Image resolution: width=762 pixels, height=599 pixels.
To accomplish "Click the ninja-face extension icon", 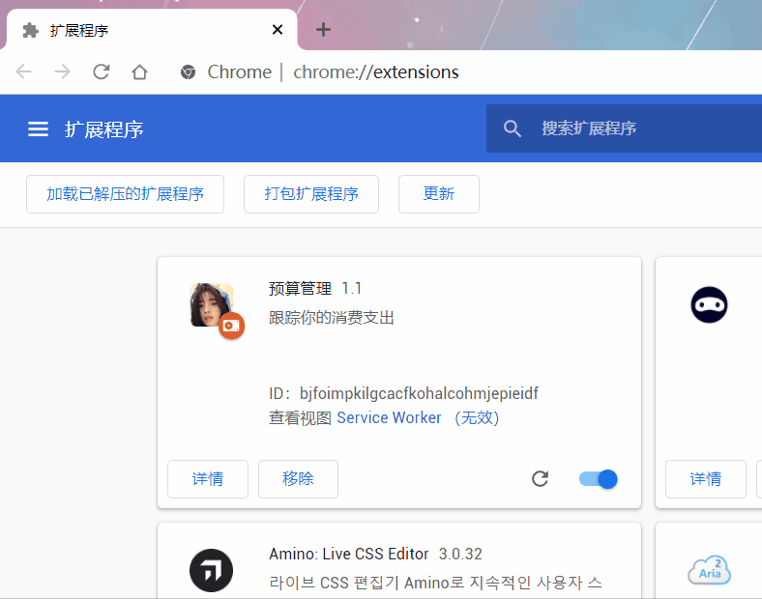I will coord(709,305).
